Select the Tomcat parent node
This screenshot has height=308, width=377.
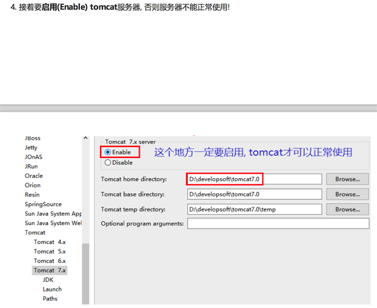tap(35, 233)
